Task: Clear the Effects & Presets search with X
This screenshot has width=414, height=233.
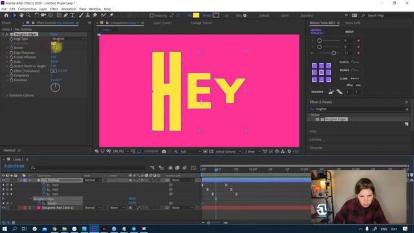Action: point(407,109)
